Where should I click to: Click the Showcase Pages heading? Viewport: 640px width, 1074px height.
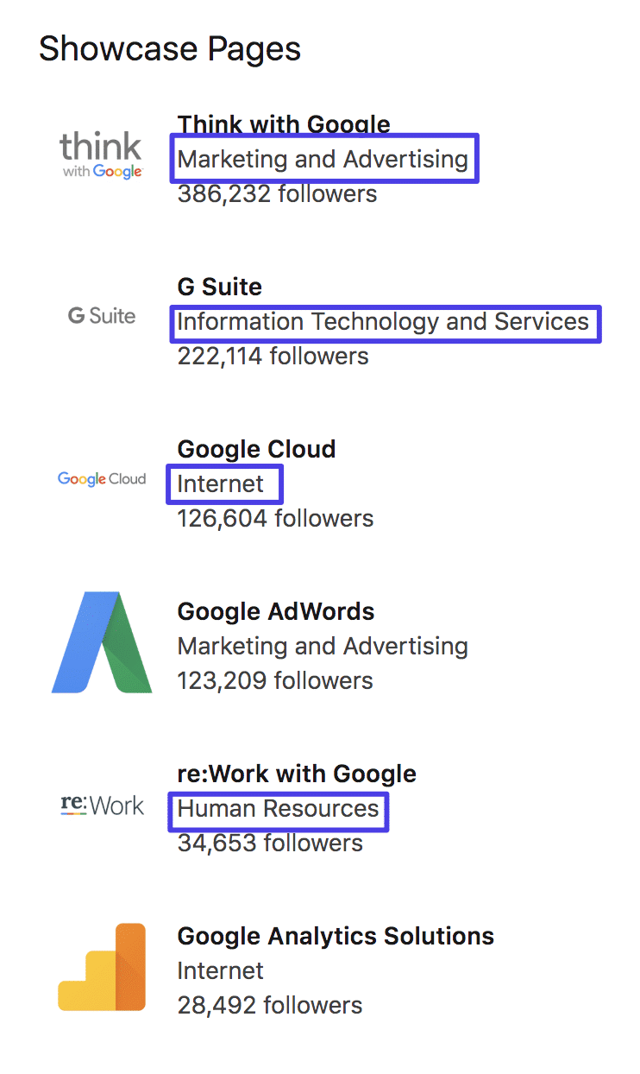(x=170, y=48)
